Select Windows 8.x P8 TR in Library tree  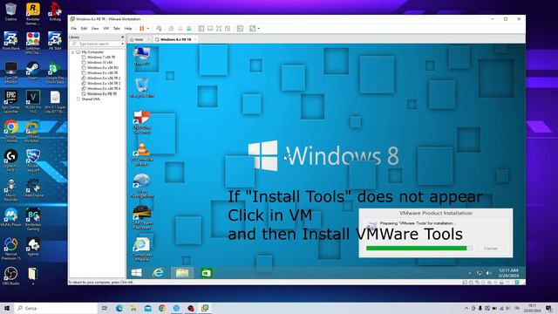pos(102,93)
